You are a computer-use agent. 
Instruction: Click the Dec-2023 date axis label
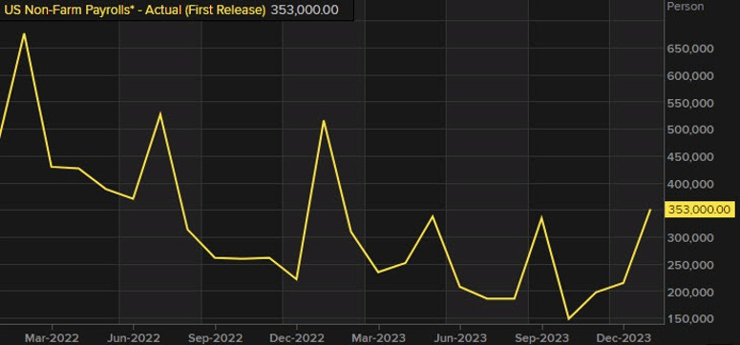624,338
